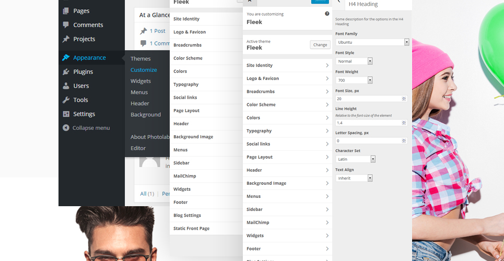Click the All (1) comments filter link
Screen dimensions: 504x261
[x=147, y=194]
